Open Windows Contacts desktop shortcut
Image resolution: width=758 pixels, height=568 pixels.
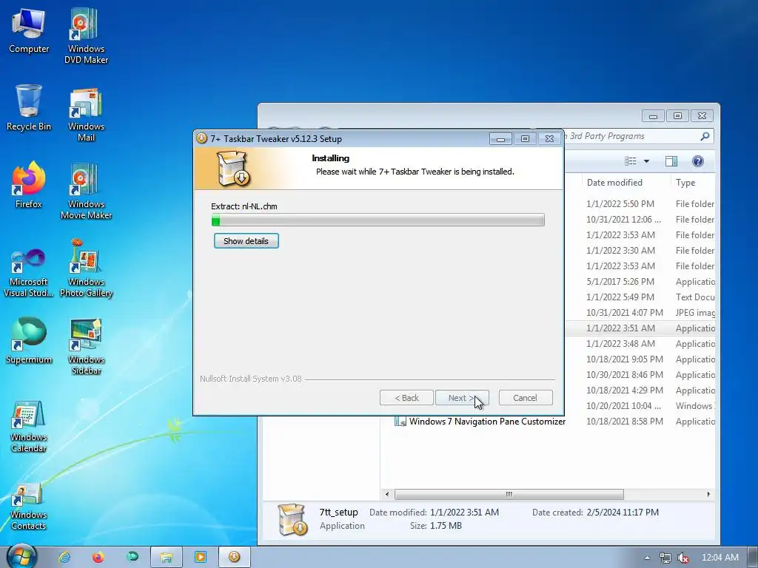point(29,506)
